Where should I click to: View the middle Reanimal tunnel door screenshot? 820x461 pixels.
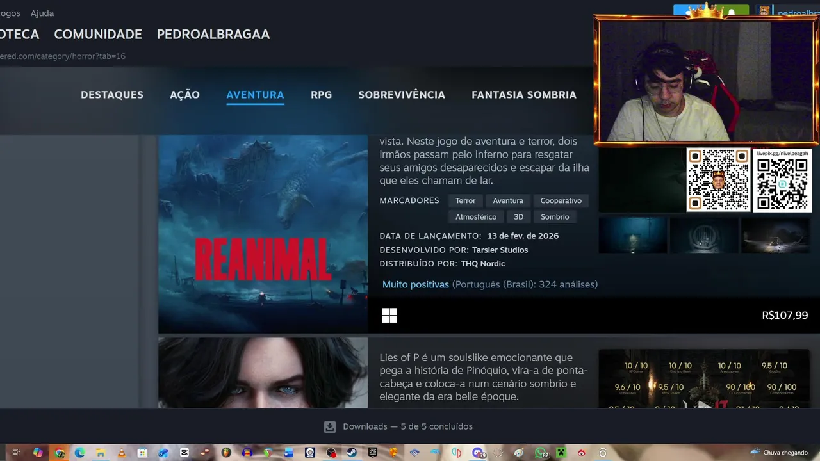704,235
